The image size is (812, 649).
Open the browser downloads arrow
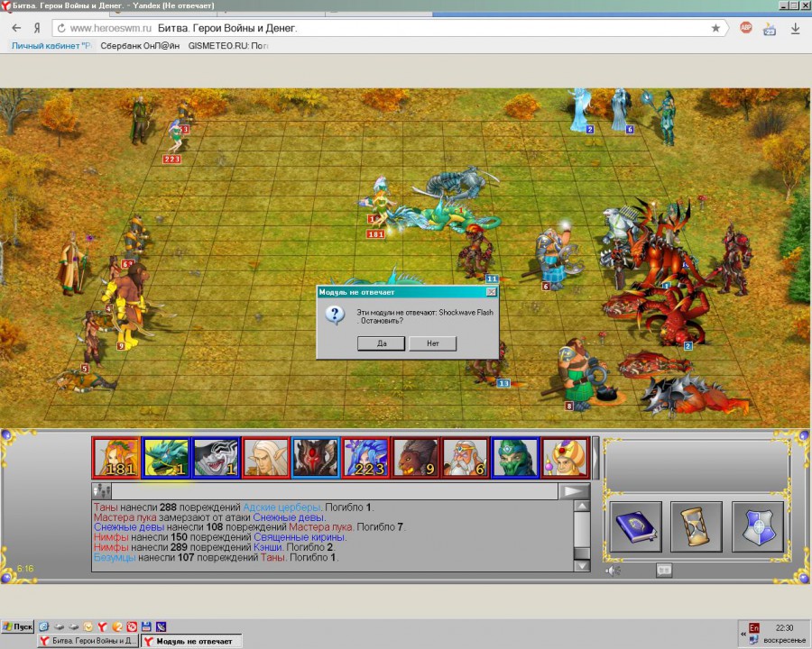pyautogui.click(x=796, y=29)
